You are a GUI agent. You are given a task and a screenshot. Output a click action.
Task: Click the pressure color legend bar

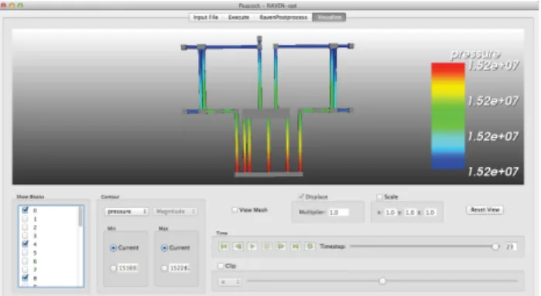coord(448,116)
